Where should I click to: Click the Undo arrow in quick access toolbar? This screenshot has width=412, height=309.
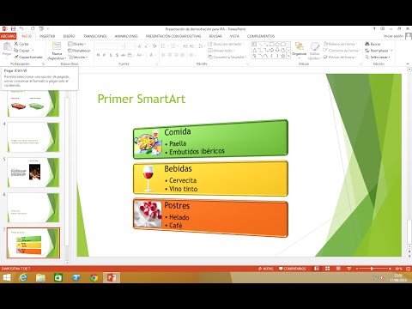(21, 28)
